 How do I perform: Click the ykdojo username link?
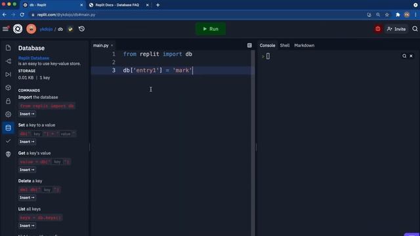coord(46,29)
